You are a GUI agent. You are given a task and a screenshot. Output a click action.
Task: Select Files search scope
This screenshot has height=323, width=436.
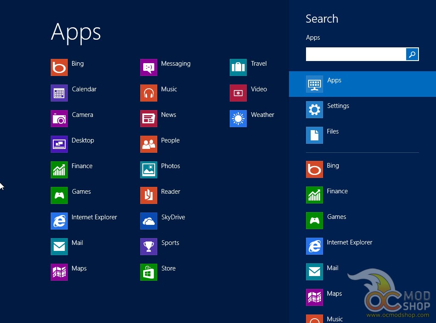click(362, 135)
